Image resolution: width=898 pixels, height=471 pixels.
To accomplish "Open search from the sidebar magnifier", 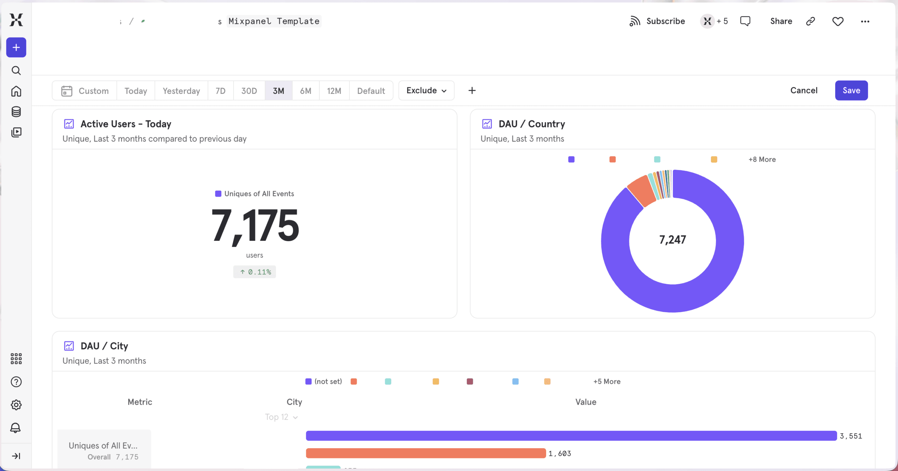I will tap(16, 70).
